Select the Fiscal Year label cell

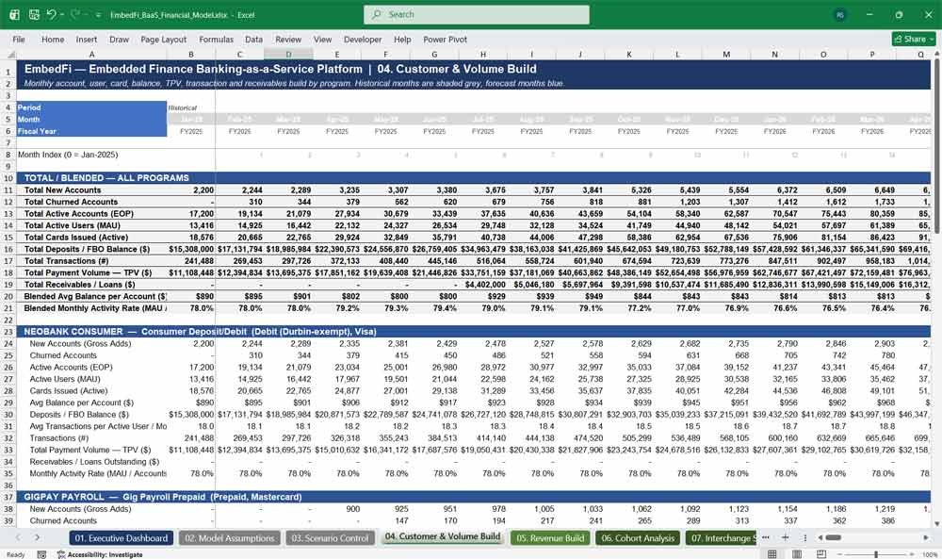coord(91,131)
